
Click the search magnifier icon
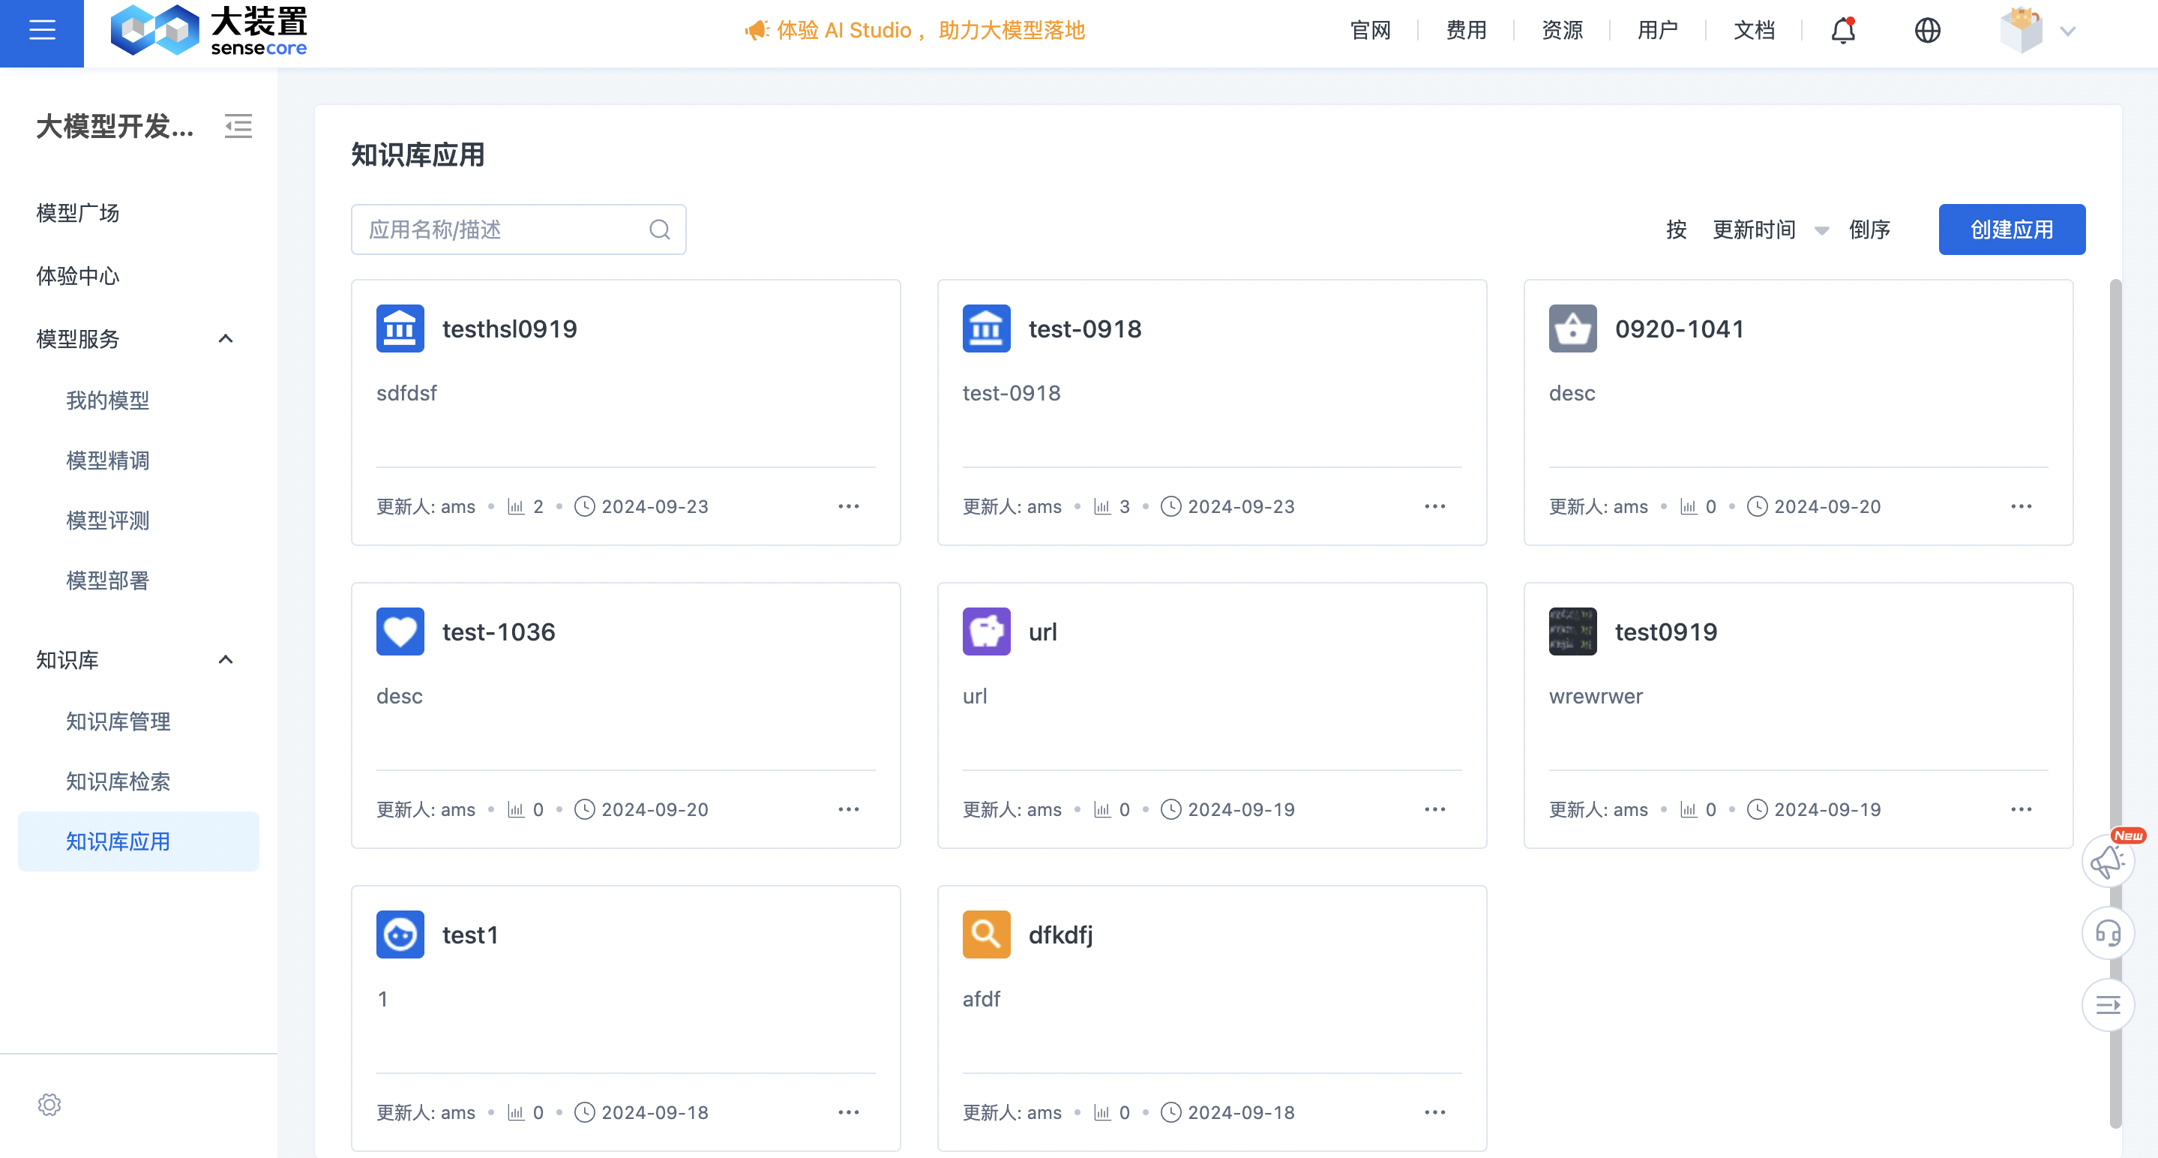[658, 229]
